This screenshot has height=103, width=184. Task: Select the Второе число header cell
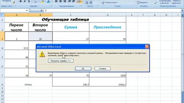(40, 27)
